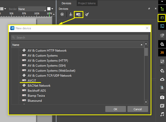Click the add device plus icon
This screenshot has height=122, width=166.
[x=62, y=15]
